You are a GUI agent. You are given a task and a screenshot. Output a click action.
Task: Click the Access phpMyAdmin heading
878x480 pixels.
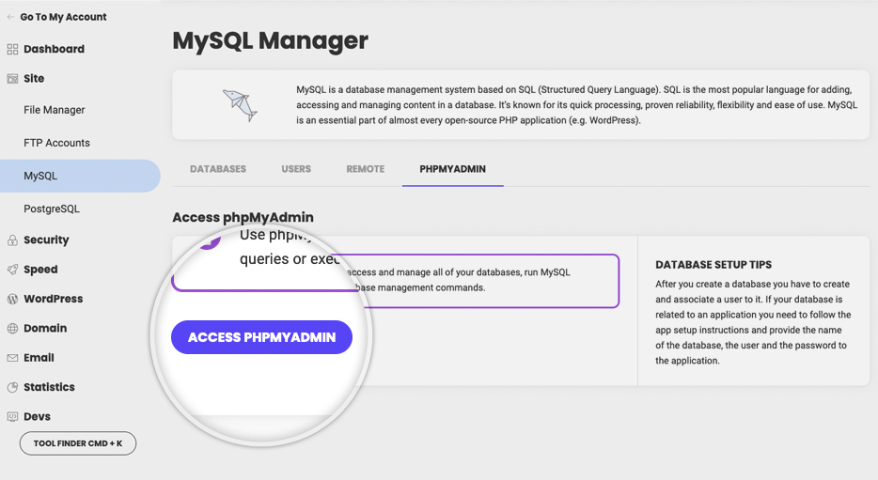pyautogui.click(x=243, y=218)
